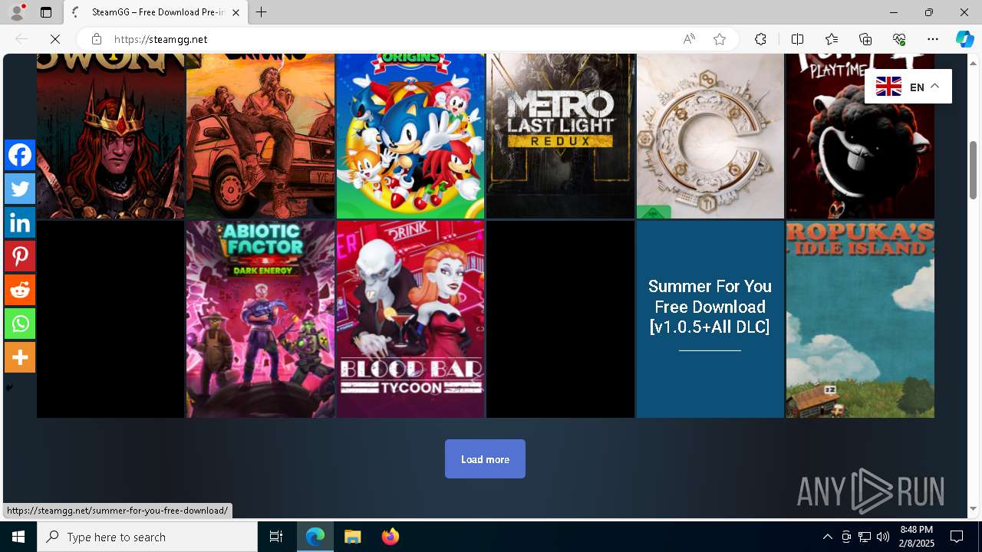Open tab actions menu
982x552 pixels.
(x=46, y=12)
